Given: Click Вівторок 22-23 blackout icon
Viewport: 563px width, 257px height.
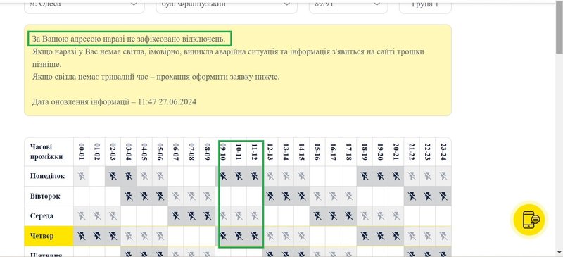Looking at the screenshot, I should coord(427,196).
